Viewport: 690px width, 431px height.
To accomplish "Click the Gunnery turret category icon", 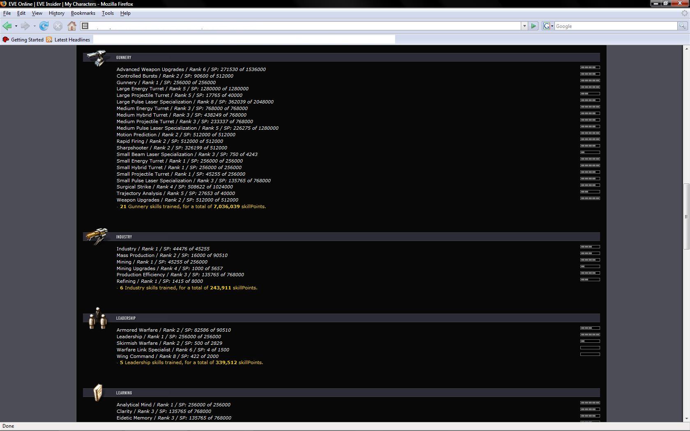I will coord(97,57).
